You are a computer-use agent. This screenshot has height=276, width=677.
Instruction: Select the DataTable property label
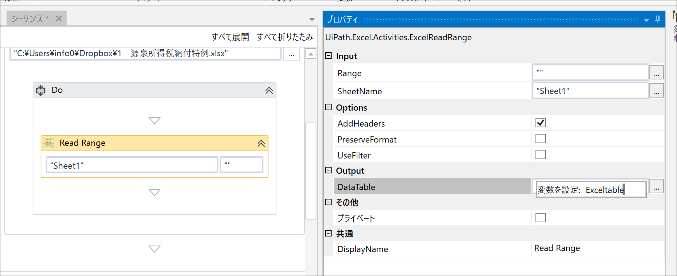pos(356,187)
